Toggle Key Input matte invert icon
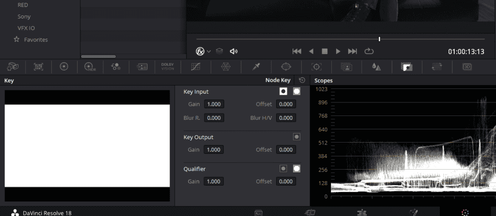 click(283, 92)
